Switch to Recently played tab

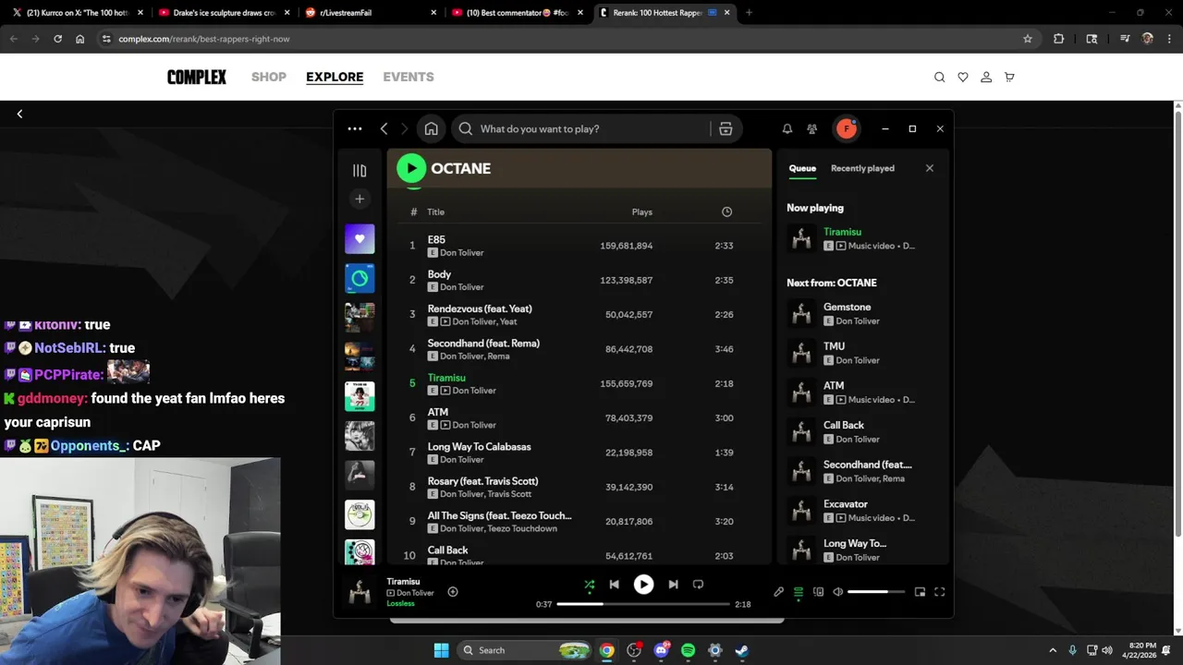(x=862, y=168)
